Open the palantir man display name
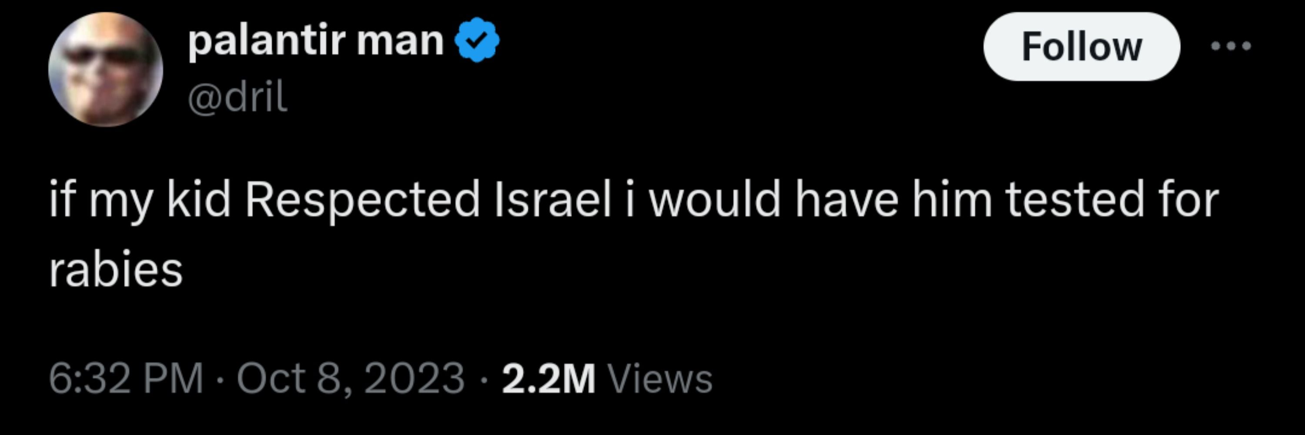Image resolution: width=1305 pixels, height=435 pixels. tap(316, 40)
